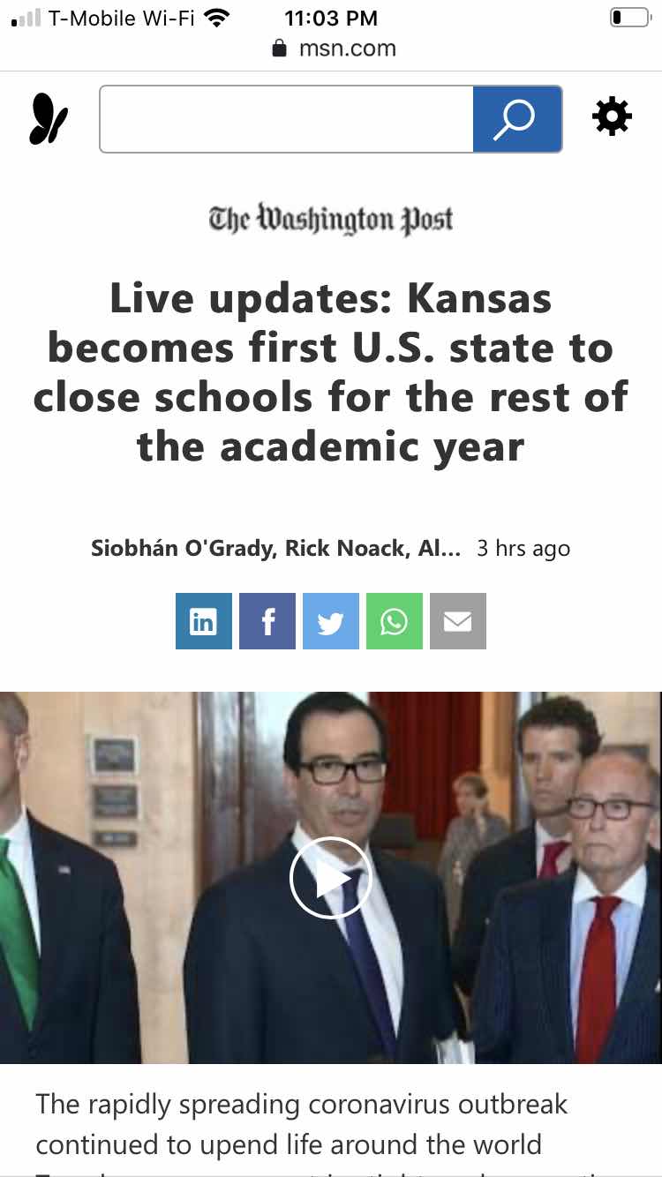This screenshot has height=1177, width=662.
Task: Tap the Wi-Fi status icon
Action: coord(216,18)
